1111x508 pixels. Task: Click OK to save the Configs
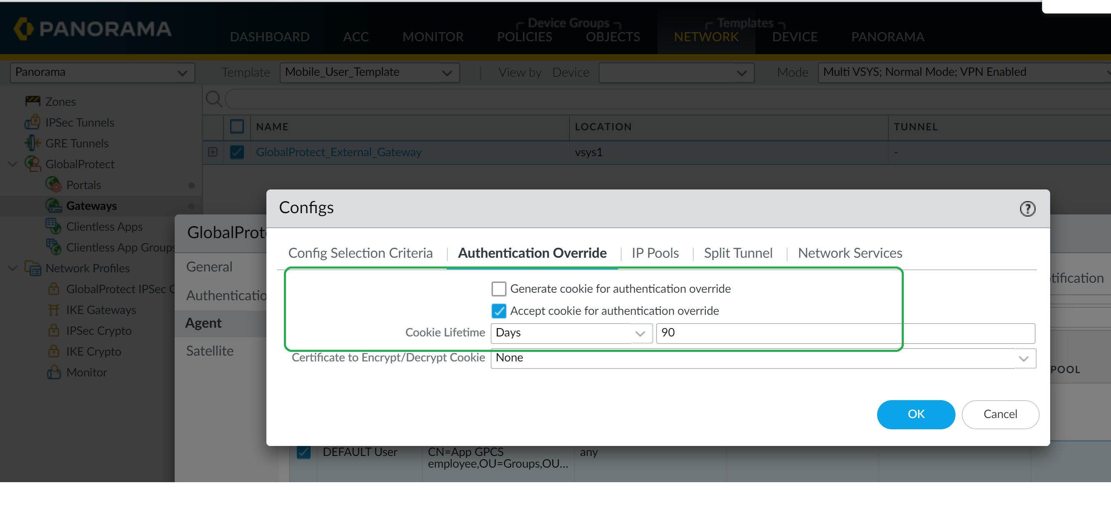[x=916, y=414]
